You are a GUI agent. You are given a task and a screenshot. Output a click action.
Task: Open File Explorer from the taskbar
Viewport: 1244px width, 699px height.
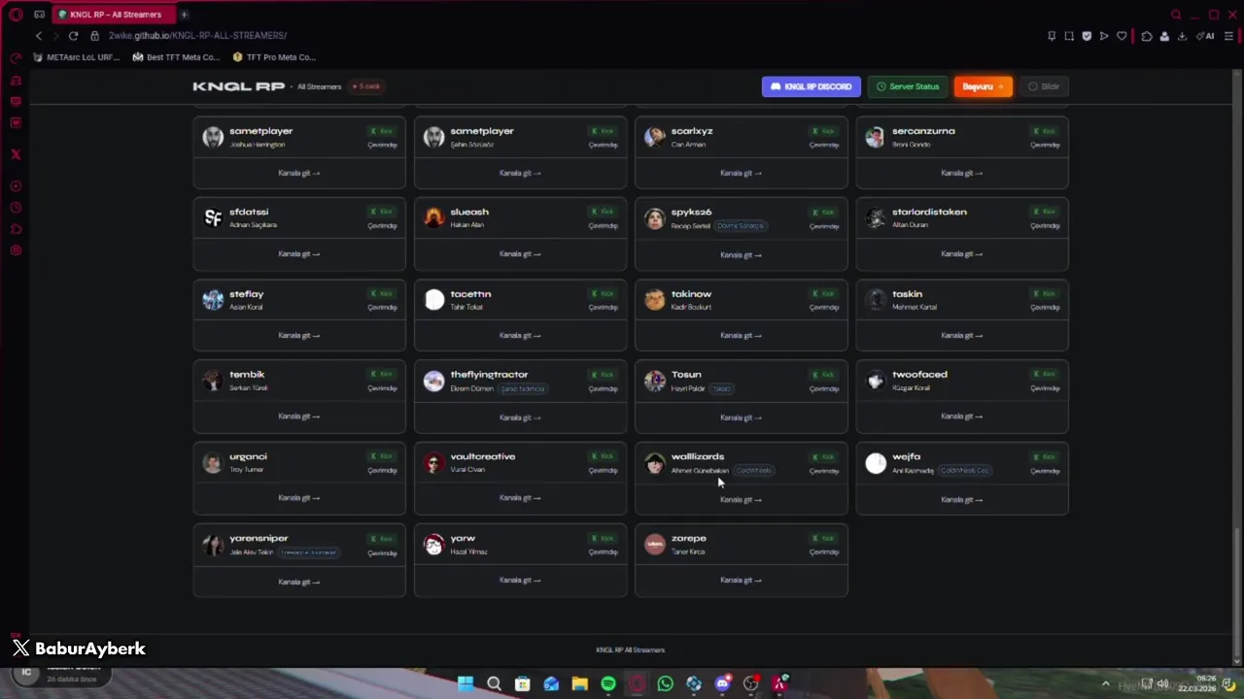point(579,683)
